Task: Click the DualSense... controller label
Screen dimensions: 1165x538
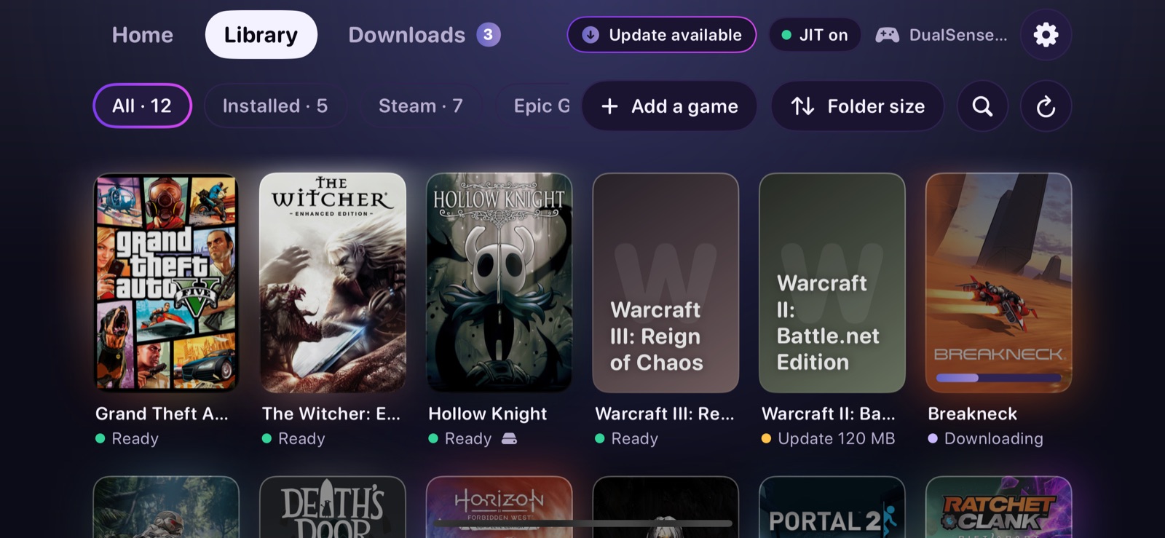Action: tap(958, 35)
